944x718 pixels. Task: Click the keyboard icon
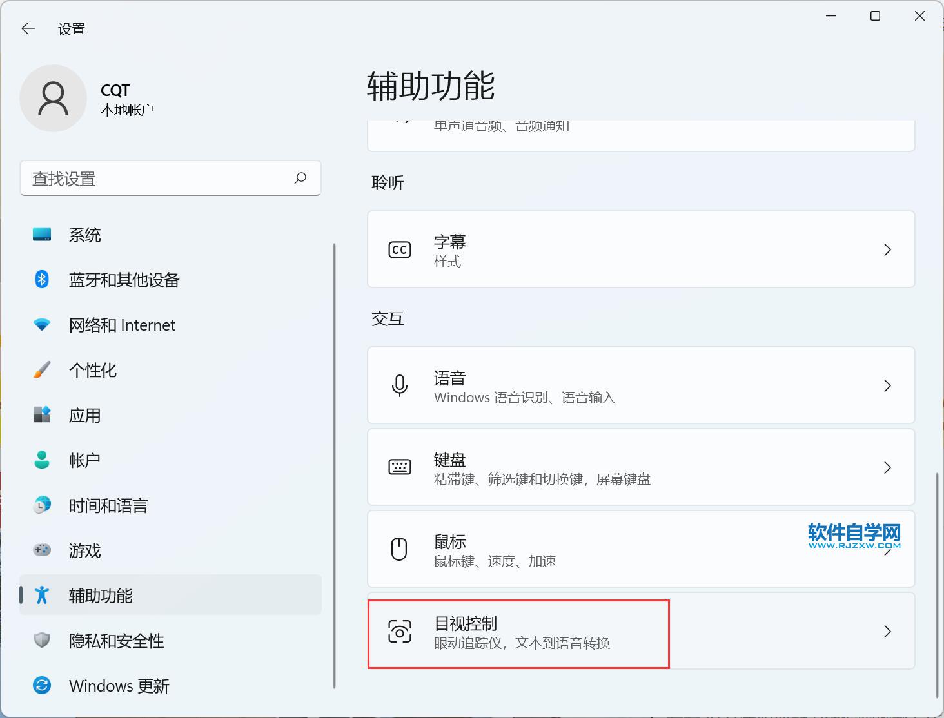399,467
